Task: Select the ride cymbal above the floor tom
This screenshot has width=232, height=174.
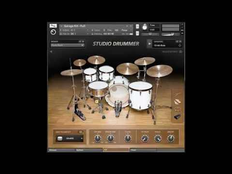Action: pos(159,71)
